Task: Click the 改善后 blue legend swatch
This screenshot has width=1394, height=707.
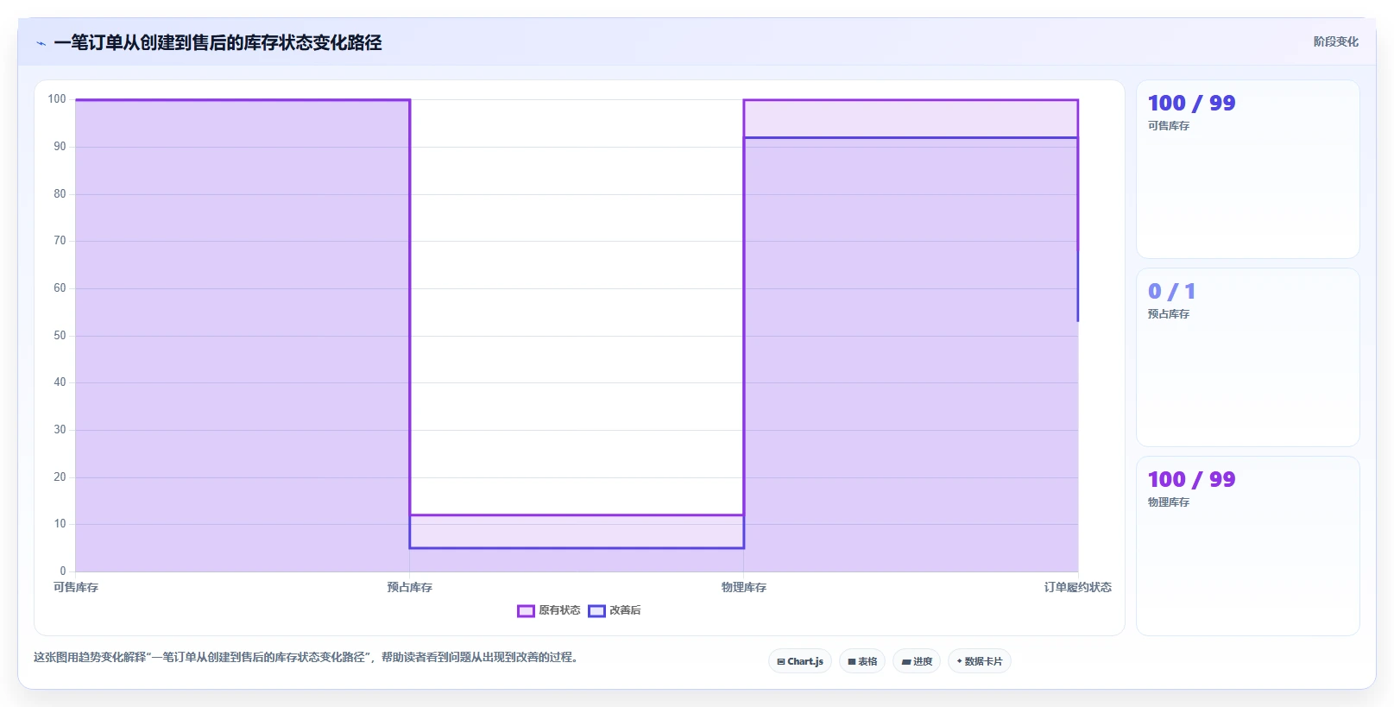Action: [x=596, y=611]
